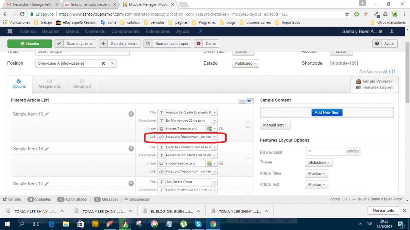
Task: Open the Position dropdown arrow
Action: tap(112, 63)
